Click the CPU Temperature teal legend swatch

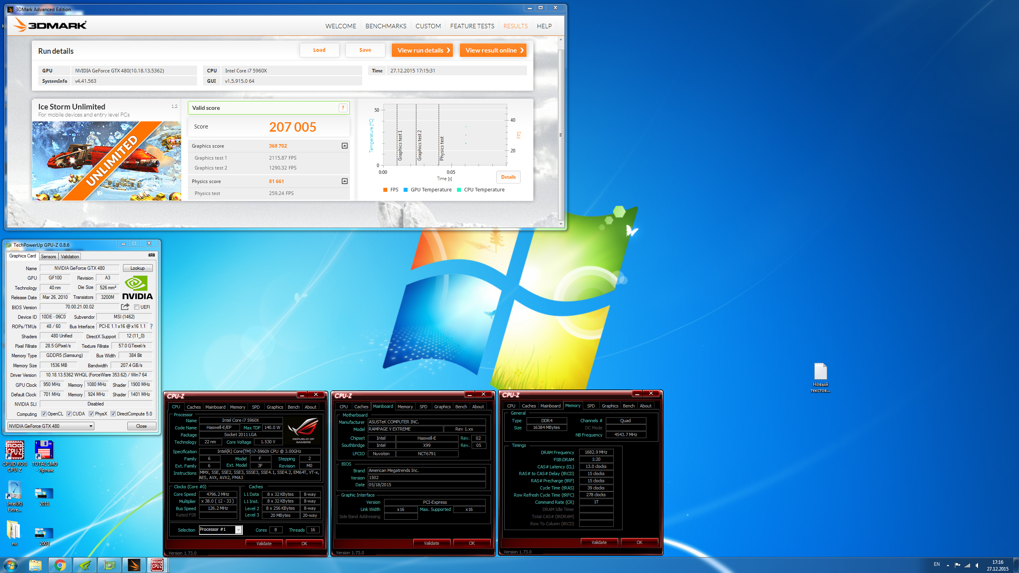click(459, 190)
